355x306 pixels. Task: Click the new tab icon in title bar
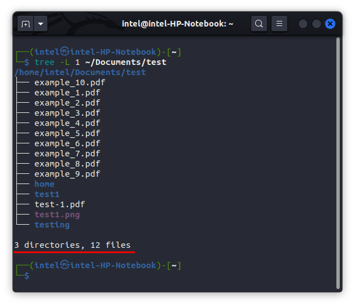[25, 24]
